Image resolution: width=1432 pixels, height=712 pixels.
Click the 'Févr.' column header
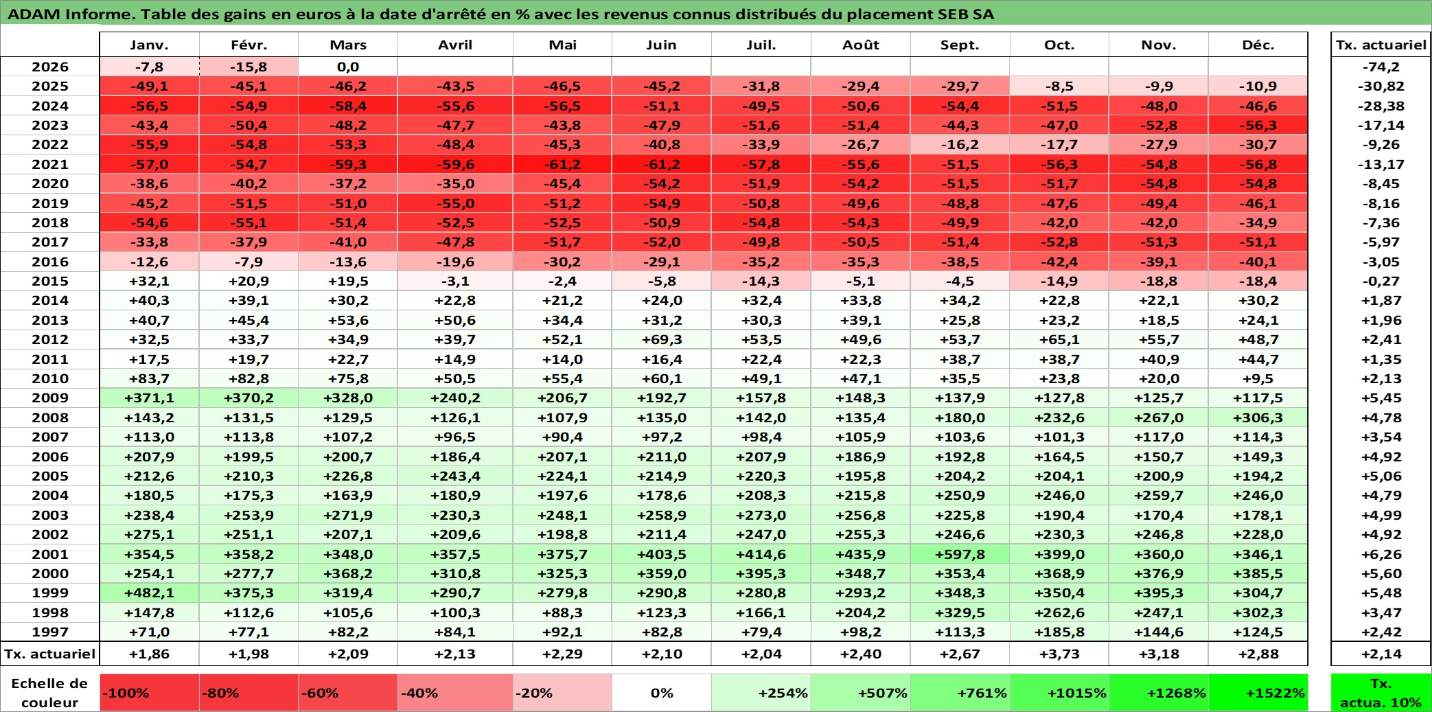pos(249,45)
